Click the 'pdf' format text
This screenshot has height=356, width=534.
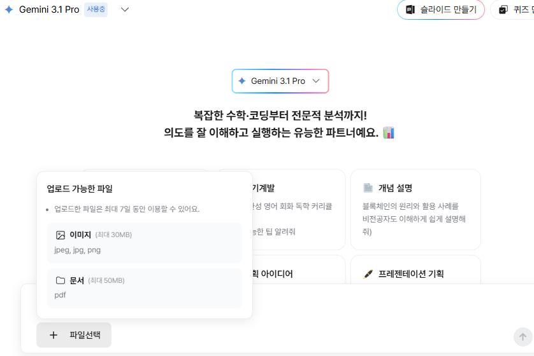tap(60, 295)
